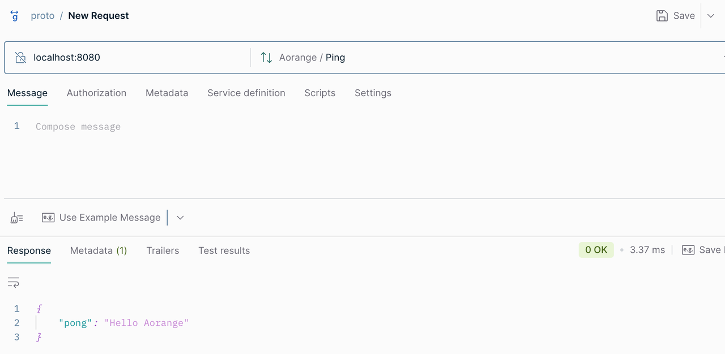The image size is (725, 354).
Task: Open the Aorange / Ping method selector
Action: pos(487,57)
